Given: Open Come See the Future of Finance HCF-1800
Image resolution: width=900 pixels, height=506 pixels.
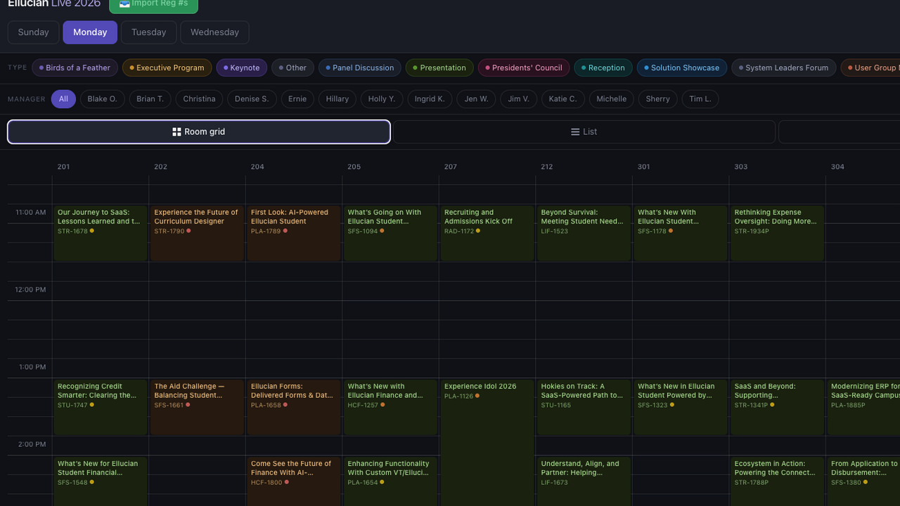Looking at the screenshot, I should pos(294,481).
